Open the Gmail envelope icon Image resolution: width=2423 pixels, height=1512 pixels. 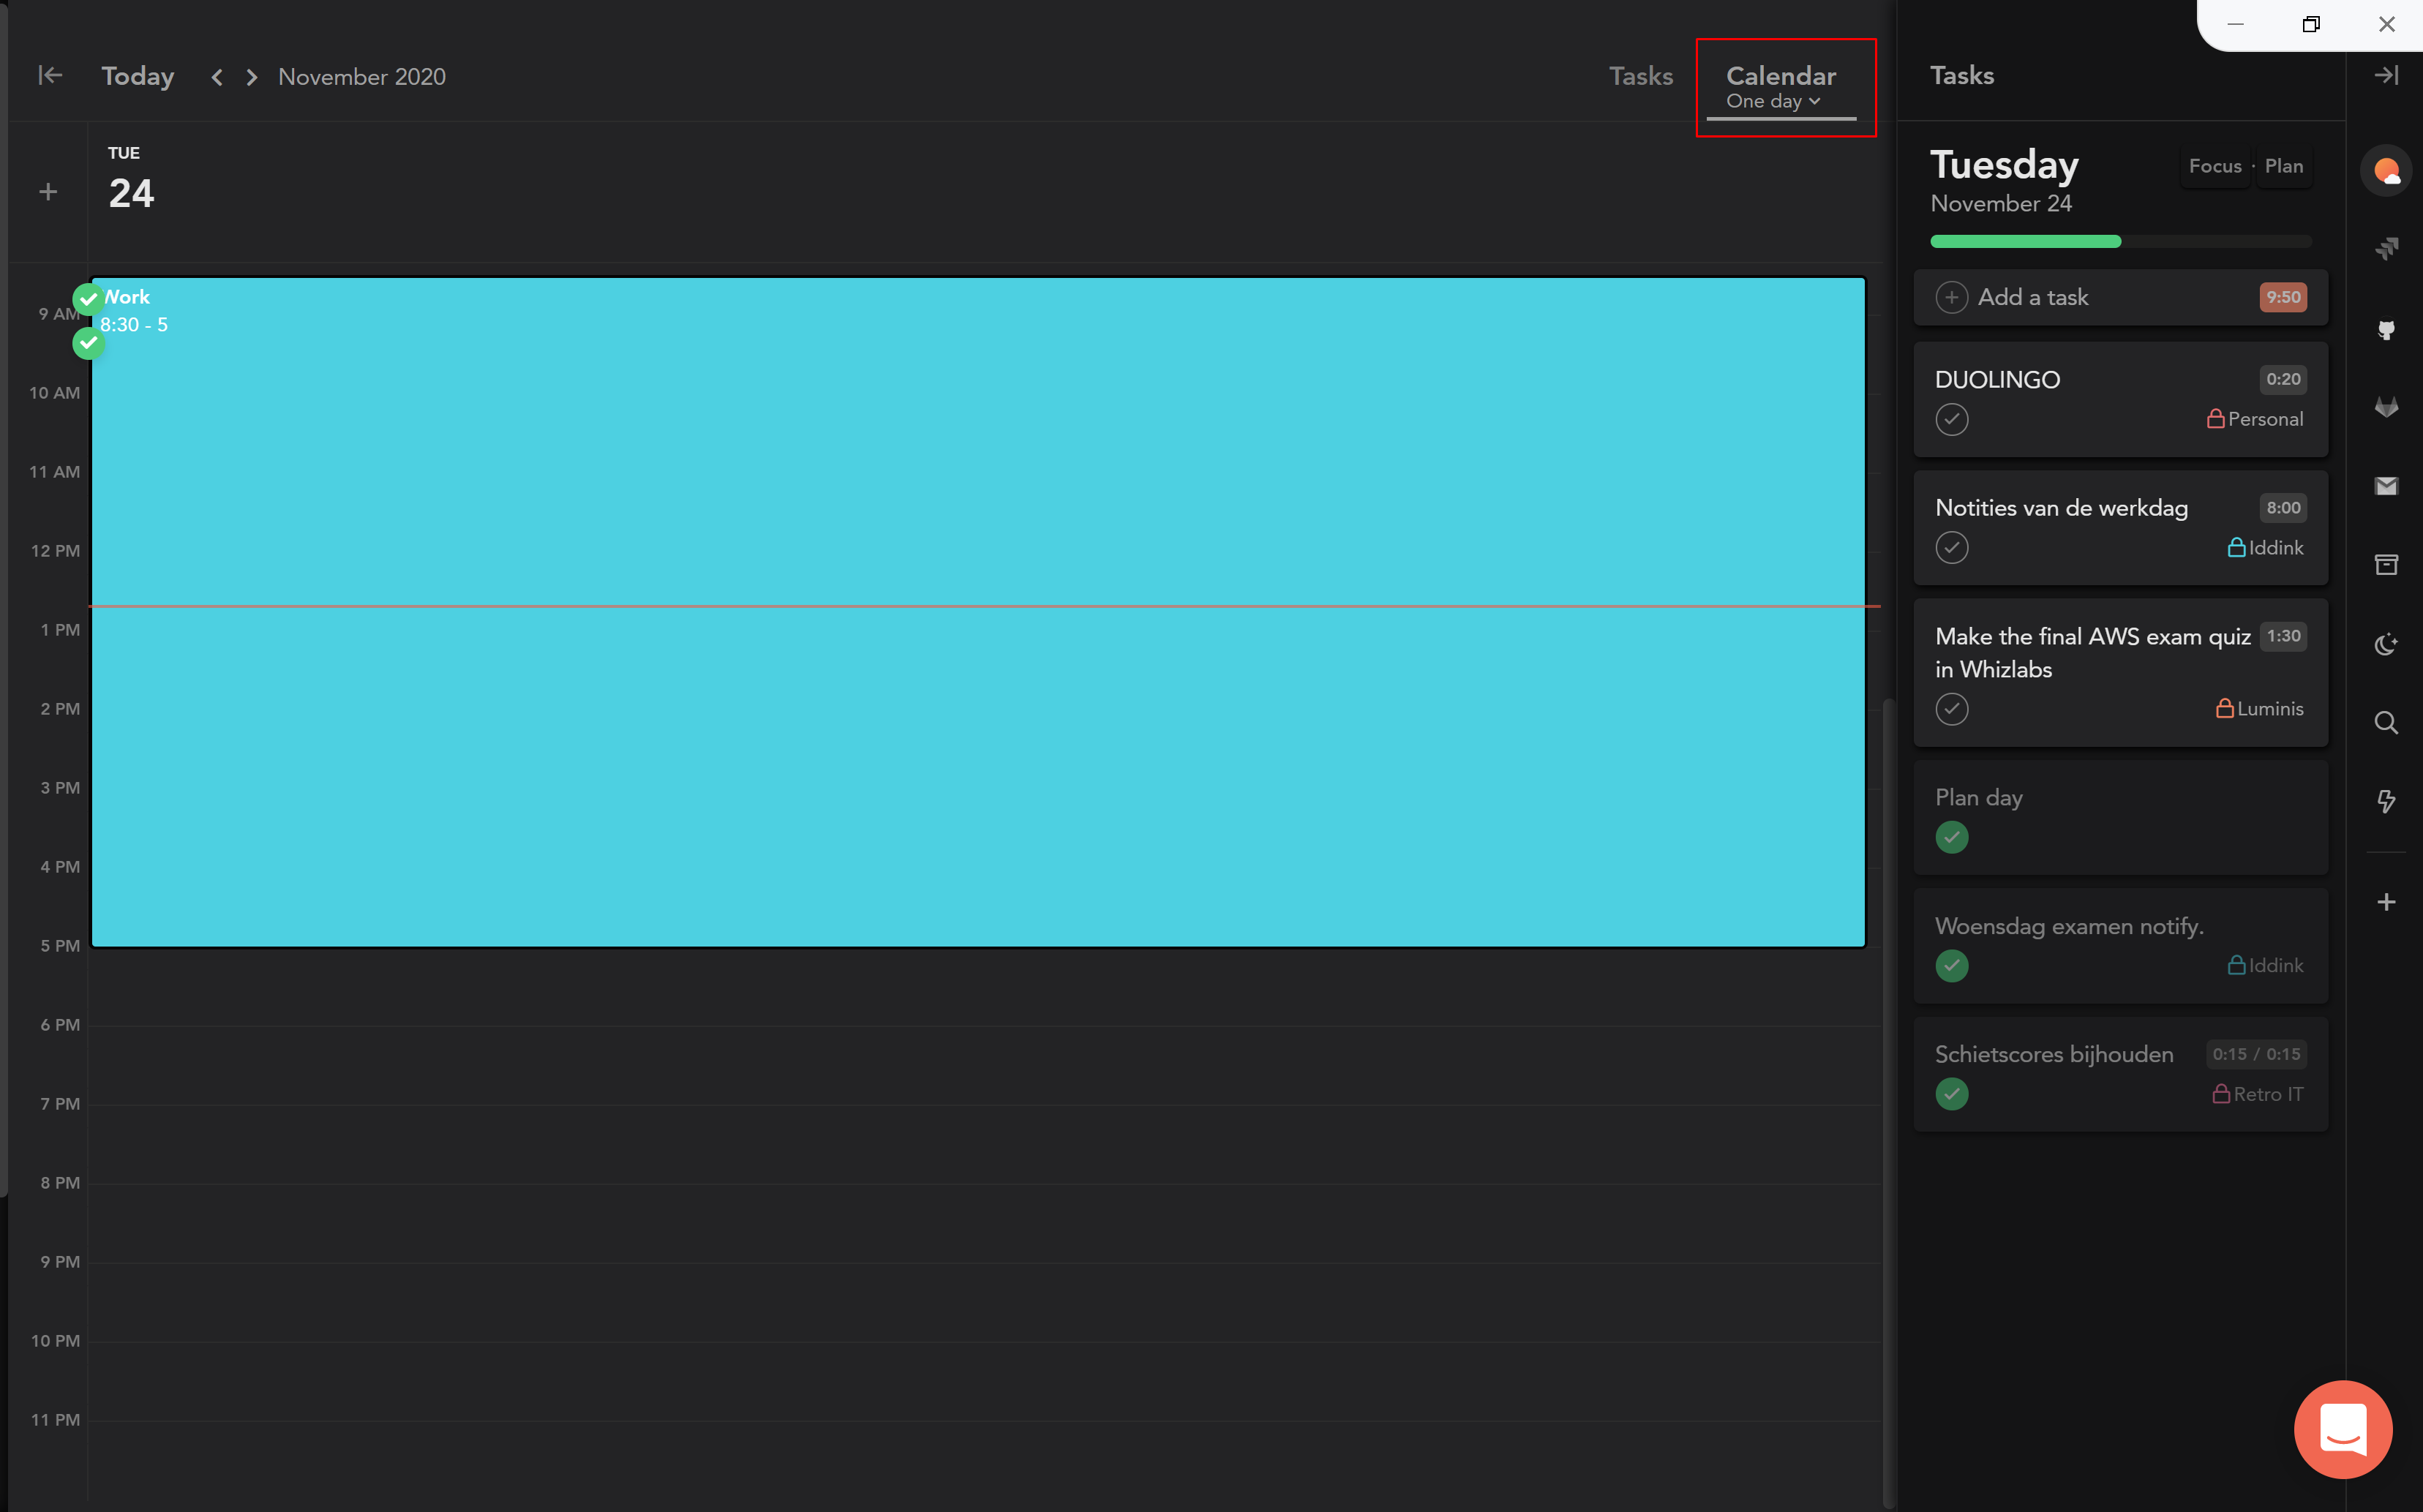click(2386, 486)
